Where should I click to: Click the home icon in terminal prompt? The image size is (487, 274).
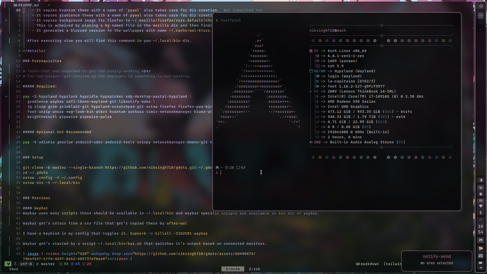tap(217, 167)
